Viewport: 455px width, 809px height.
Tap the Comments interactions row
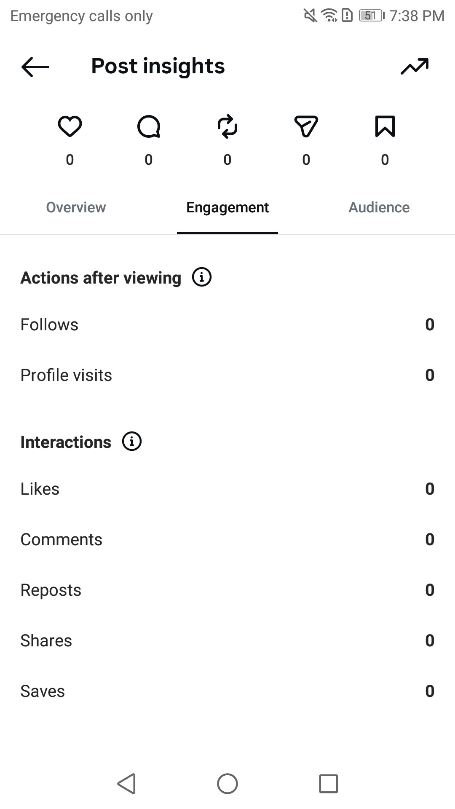point(227,539)
